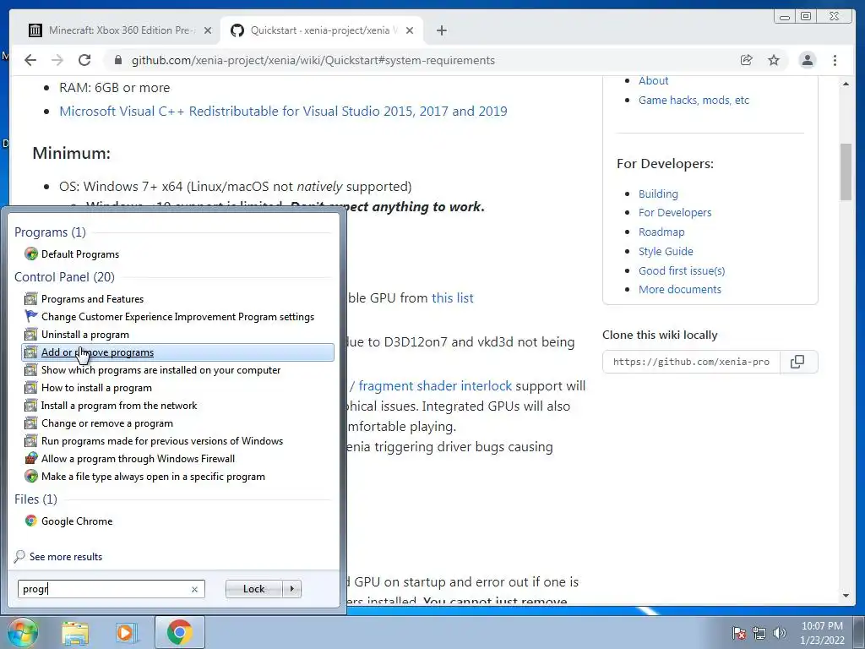Screen dimensions: 865x649
Task: Open Chrome three-dot menu
Action: point(835,60)
